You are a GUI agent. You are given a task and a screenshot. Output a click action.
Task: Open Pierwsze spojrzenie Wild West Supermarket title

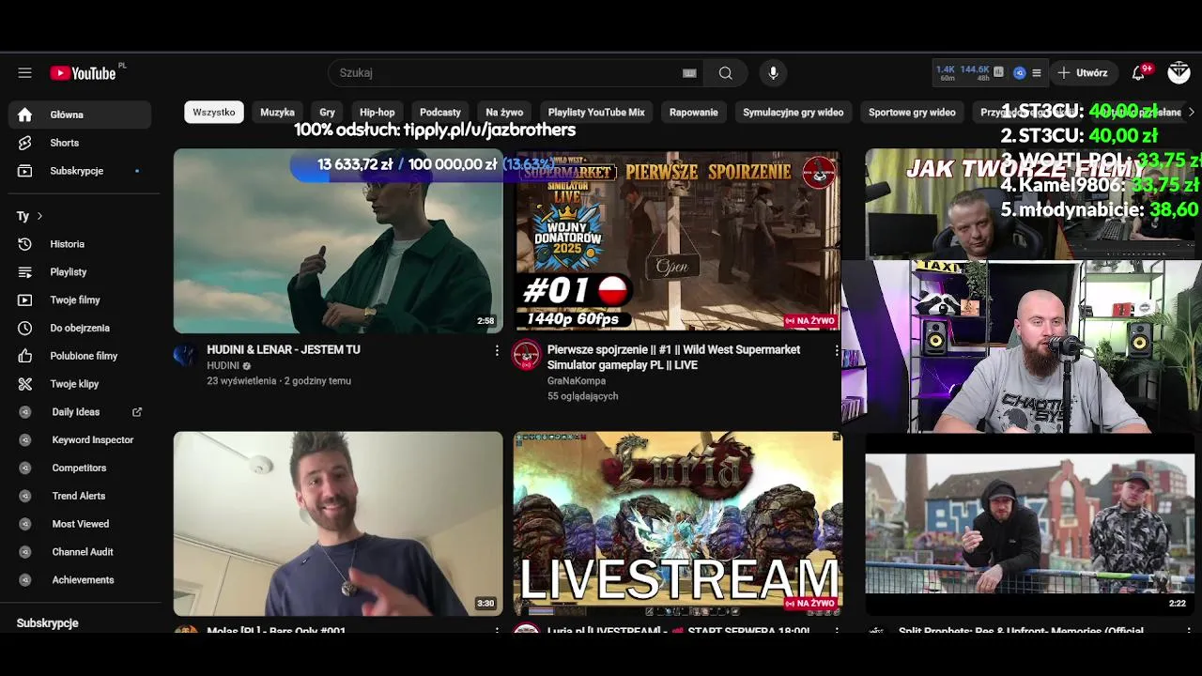674,357
